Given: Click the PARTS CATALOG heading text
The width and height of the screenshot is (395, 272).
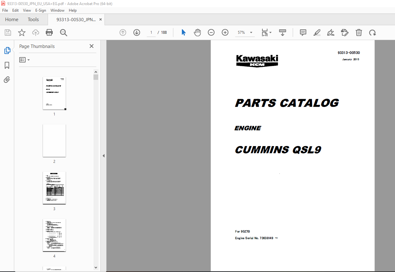Looking at the screenshot, I should click(x=287, y=103).
